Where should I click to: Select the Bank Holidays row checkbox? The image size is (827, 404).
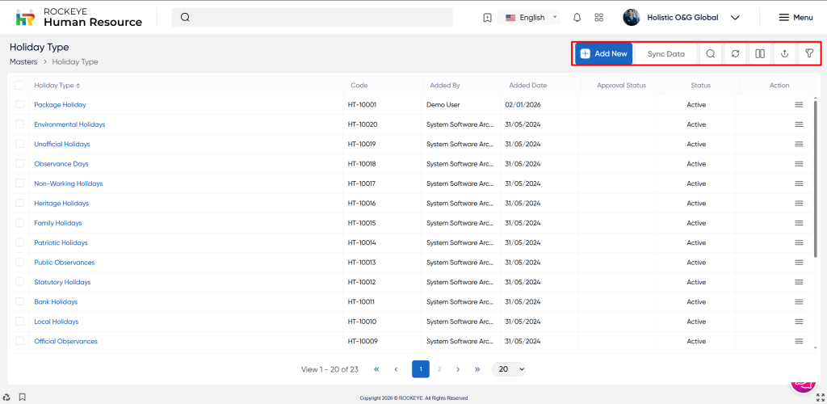pos(19,302)
